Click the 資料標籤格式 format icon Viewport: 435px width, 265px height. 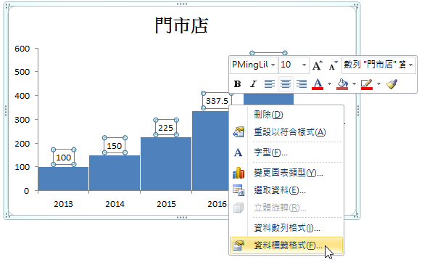pos(239,245)
